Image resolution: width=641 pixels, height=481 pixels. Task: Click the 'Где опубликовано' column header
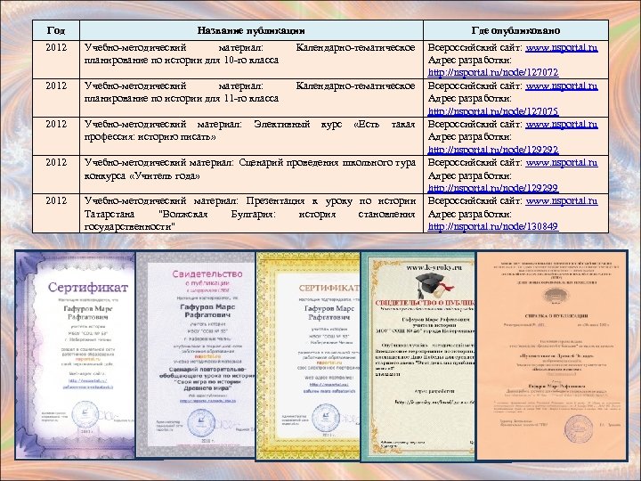click(515, 30)
